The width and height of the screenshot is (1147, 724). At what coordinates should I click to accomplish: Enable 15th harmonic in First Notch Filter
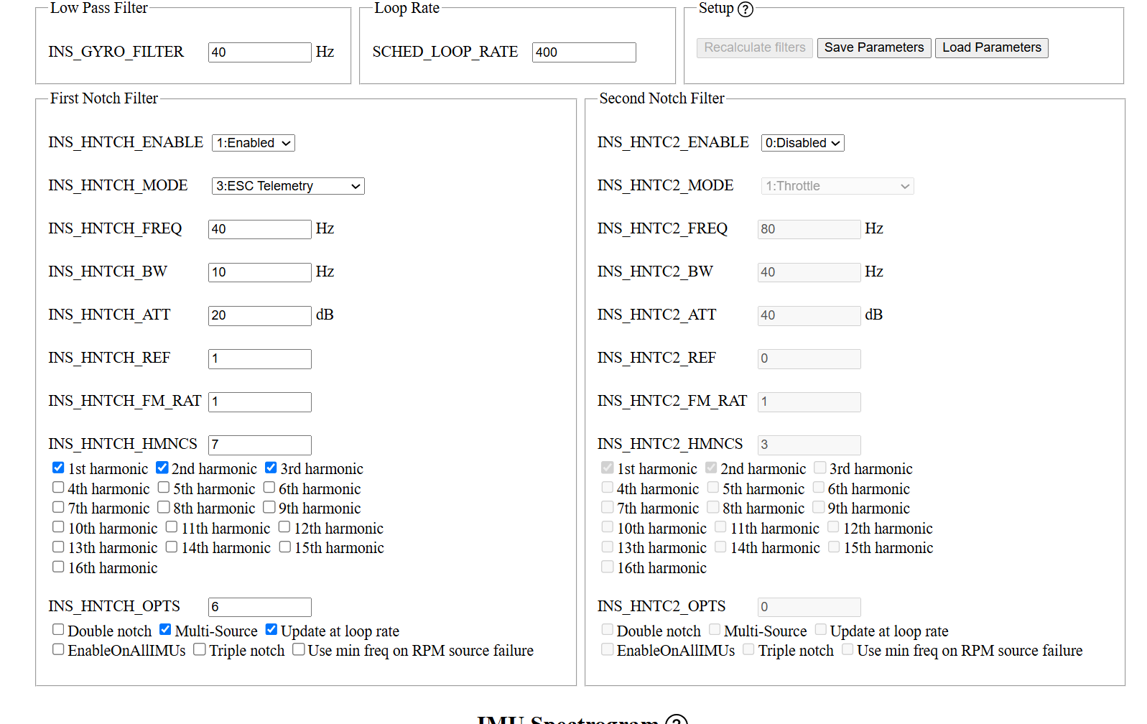285,547
